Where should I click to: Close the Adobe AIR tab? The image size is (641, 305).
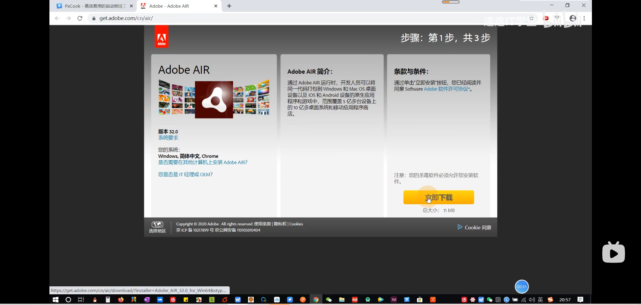coord(216,6)
